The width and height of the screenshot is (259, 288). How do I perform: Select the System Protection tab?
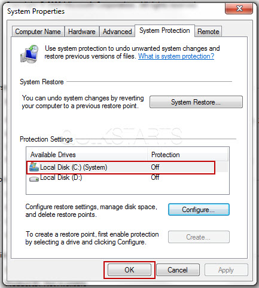(164, 30)
